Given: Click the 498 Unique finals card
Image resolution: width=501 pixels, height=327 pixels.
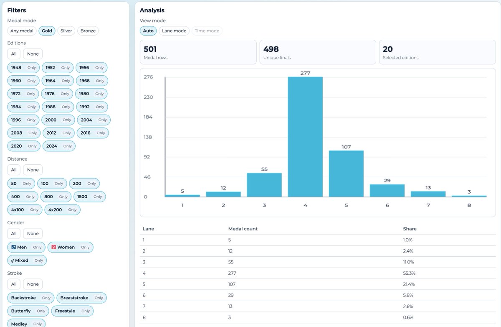Looking at the screenshot, I should 318,52.
